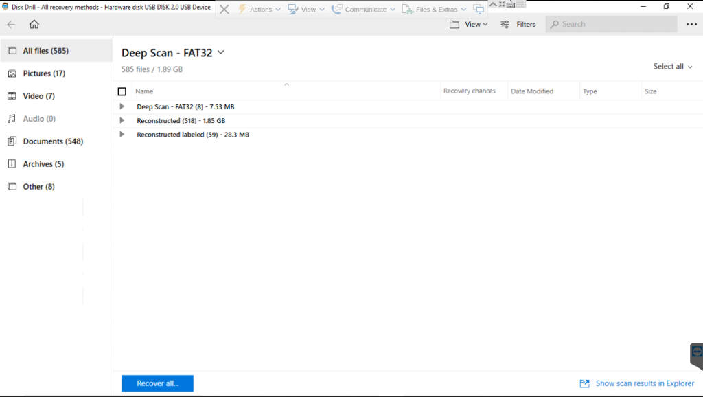Click the remote monitor icon in toolbar
The width and height of the screenshot is (703, 397).
pyautogui.click(x=479, y=10)
